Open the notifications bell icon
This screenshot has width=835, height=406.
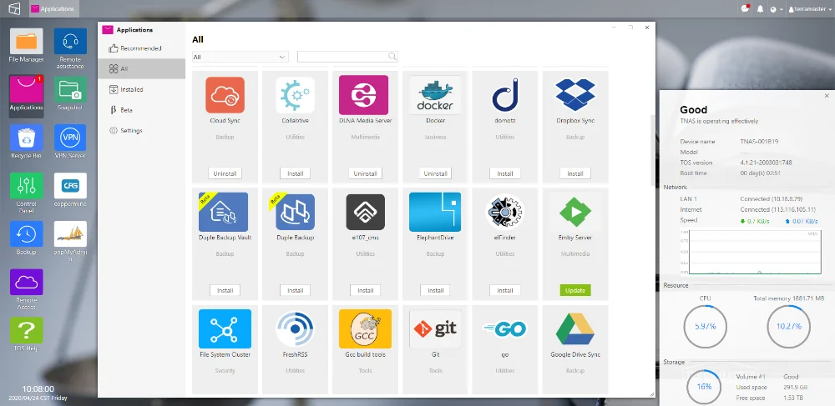[x=761, y=9]
